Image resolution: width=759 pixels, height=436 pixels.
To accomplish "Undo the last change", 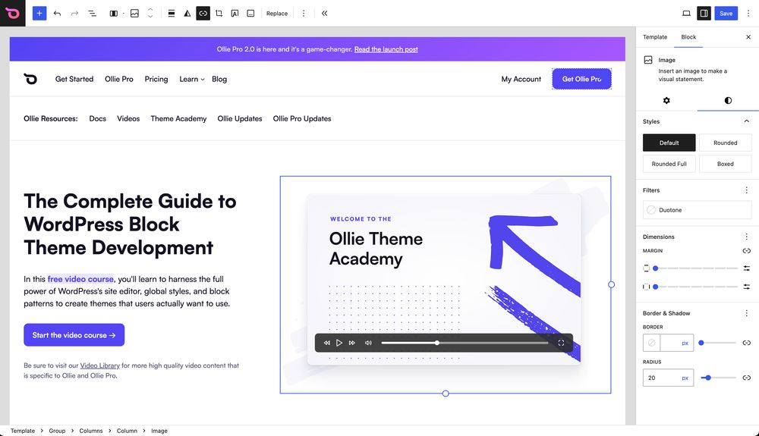I will coord(57,14).
